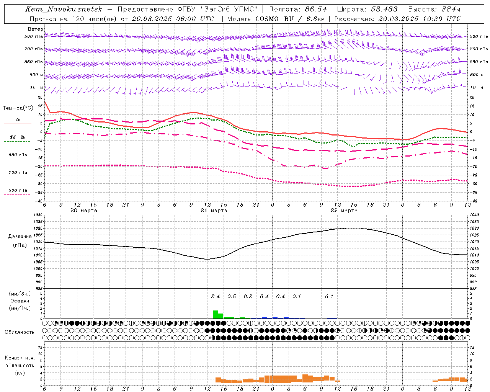This screenshot has height=392, width=490.
Task: Click the 'Конвективн.' convective cloud label
Action: [x=20, y=358]
